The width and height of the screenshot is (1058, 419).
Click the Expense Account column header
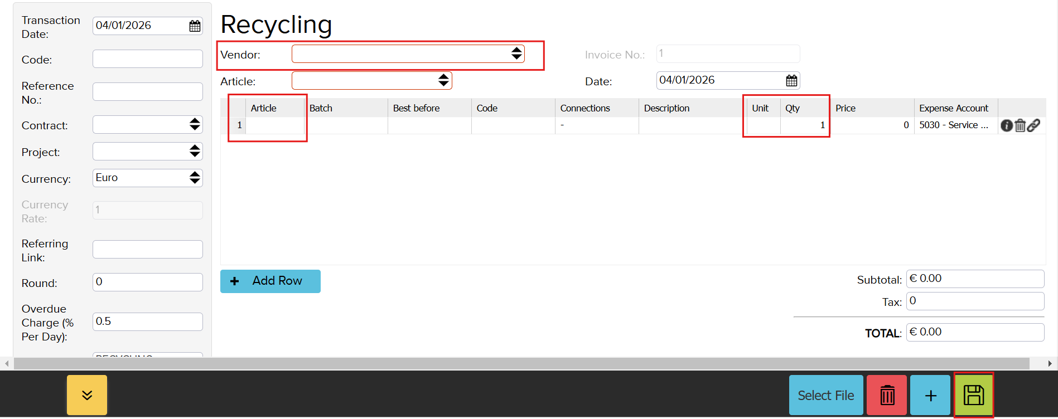pos(953,108)
